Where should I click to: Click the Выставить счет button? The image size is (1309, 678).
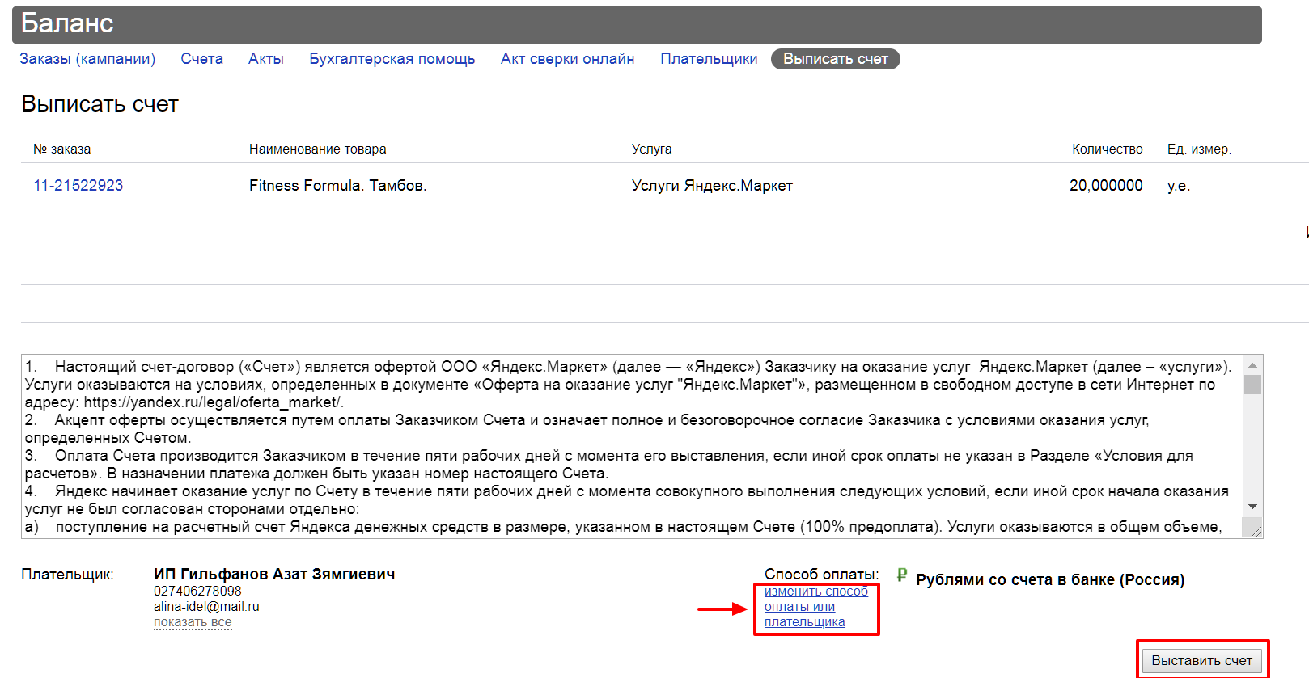tap(1201, 660)
